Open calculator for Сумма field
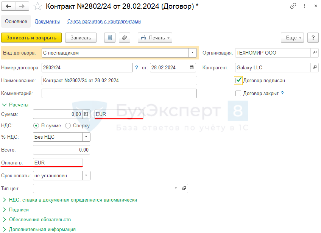Viewport: 321px width, 233px height. click(86, 114)
